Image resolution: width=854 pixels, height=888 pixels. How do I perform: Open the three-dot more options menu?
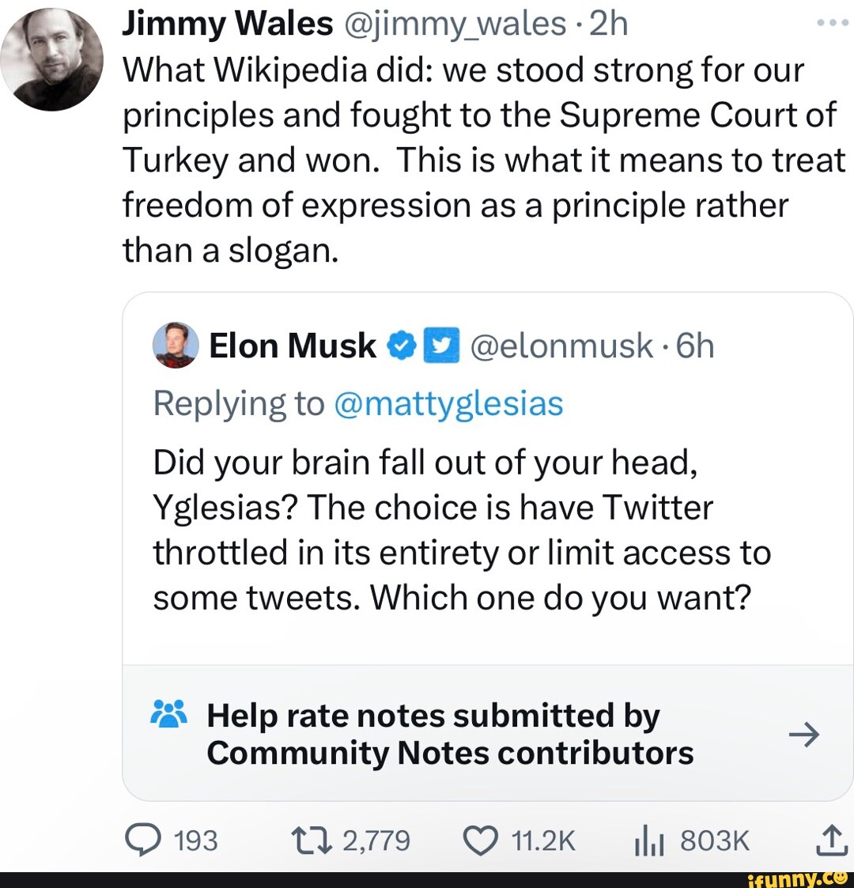(832, 22)
